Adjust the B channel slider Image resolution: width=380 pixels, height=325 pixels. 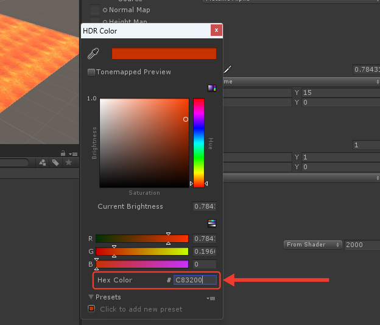(x=142, y=264)
